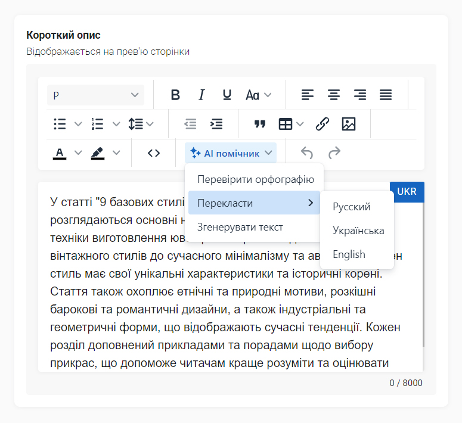462x423 pixels.
Task: Open the Перекласти submenu
Action: click(254, 203)
